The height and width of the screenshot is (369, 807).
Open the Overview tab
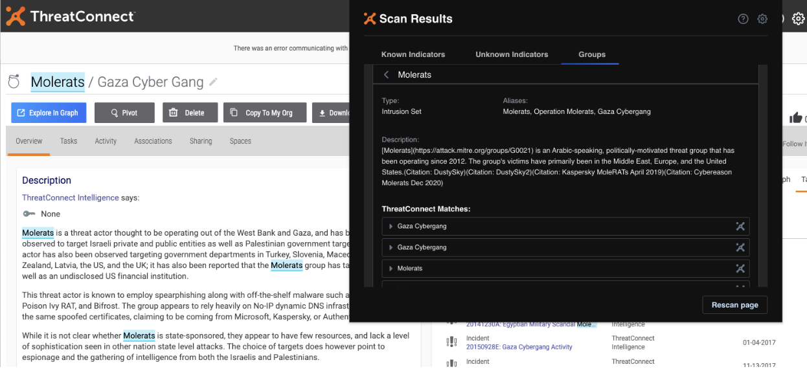28,141
